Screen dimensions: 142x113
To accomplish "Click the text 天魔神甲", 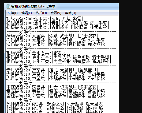I will point(69,70).
